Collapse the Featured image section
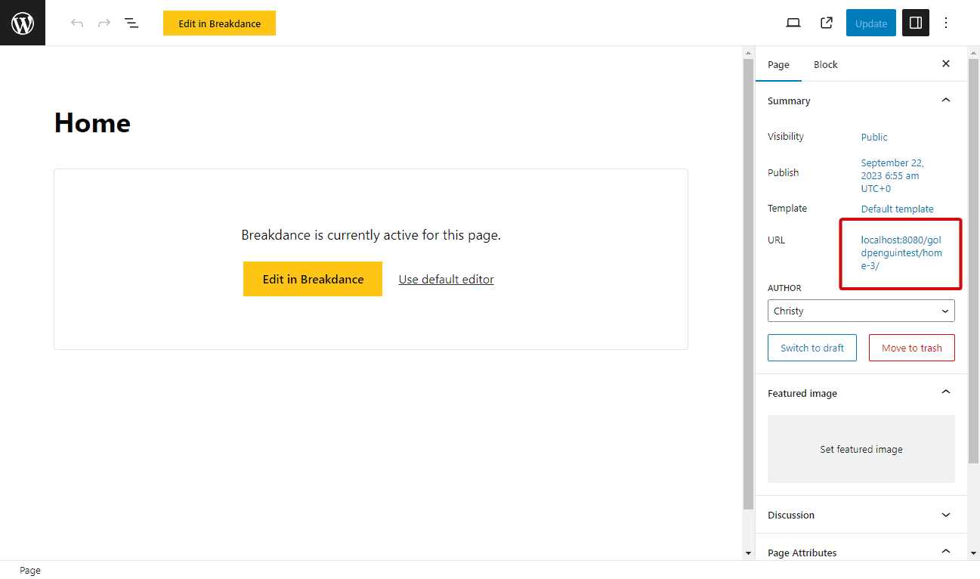This screenshot has height=579, width=980. tap(946, 392)
